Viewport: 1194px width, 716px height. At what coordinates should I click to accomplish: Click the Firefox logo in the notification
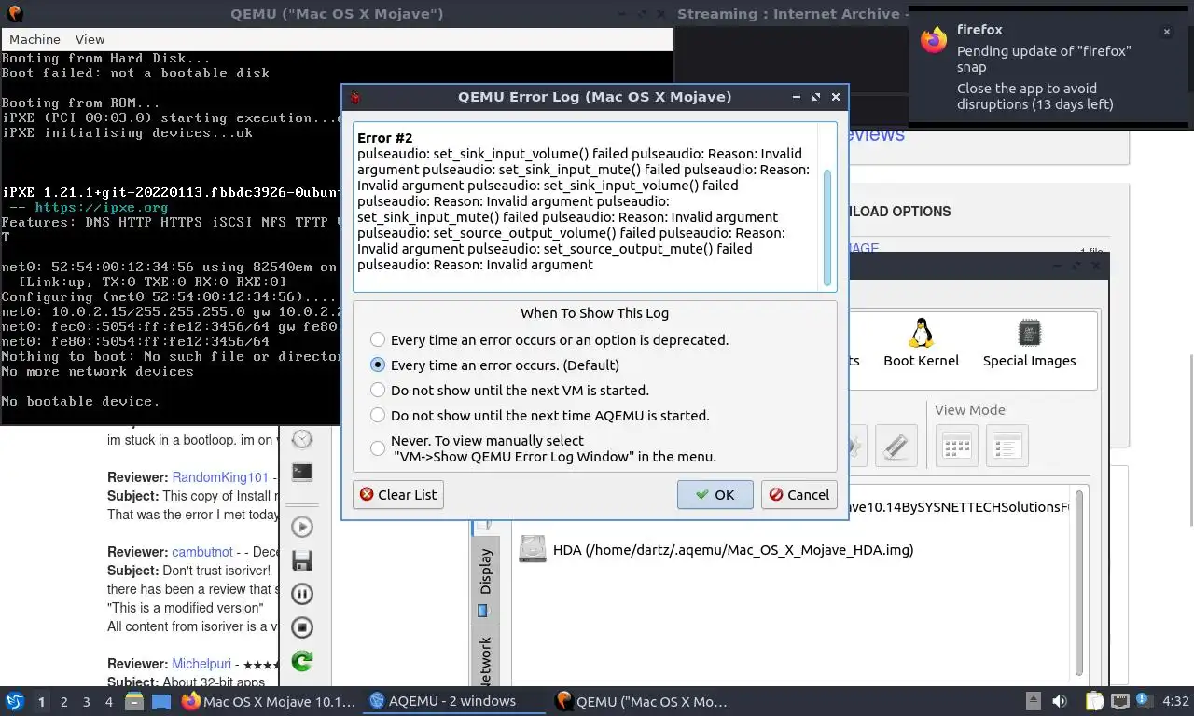(934, 40)
